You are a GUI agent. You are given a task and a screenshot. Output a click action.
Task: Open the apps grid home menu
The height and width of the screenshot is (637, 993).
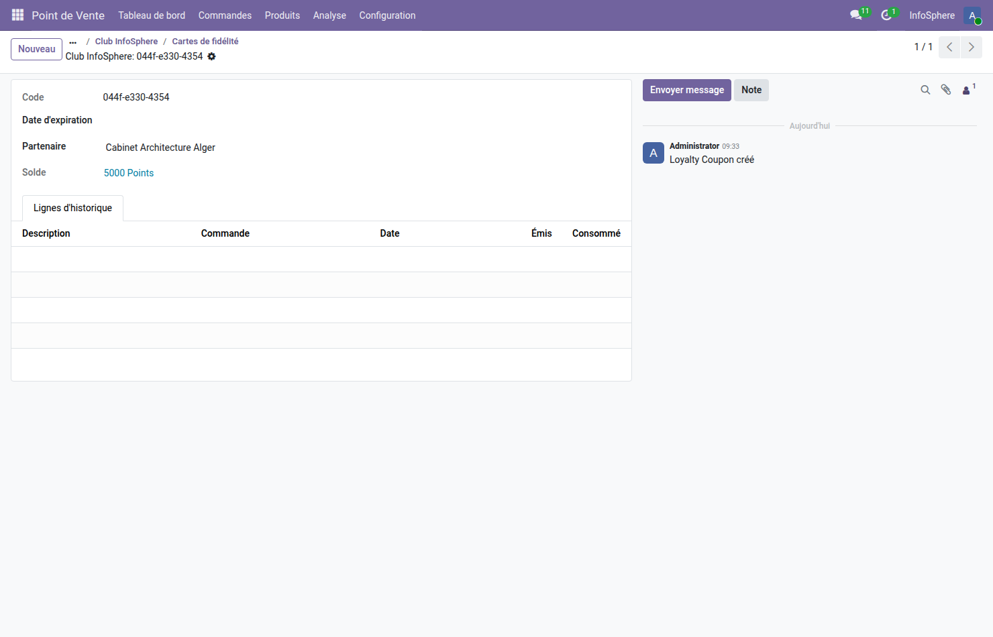17,15
